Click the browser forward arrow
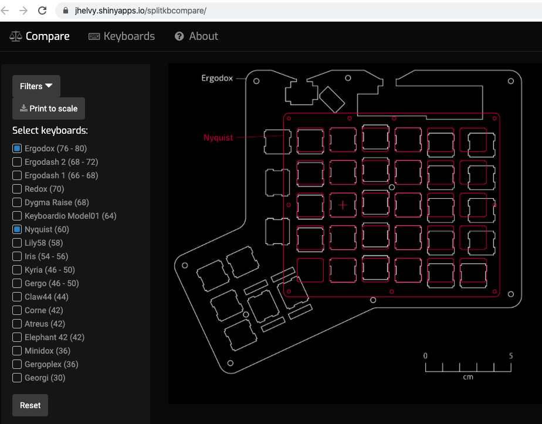Image resolution: width=542 pixels, height=424 pixels. click(23, 11)
